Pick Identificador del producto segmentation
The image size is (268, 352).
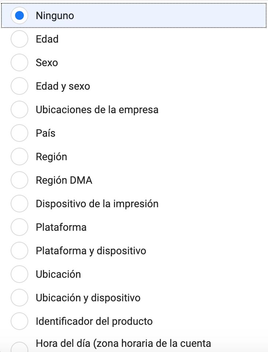[19, 321]
